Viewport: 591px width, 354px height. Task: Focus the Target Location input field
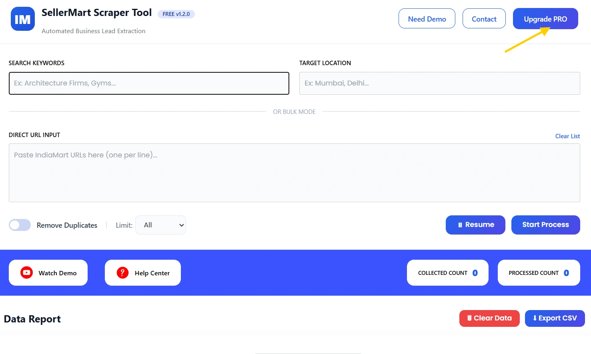[x=440, y=83]
